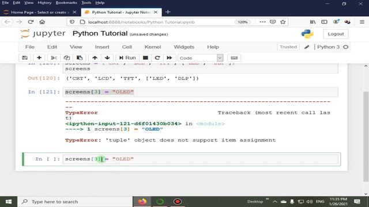This screenshot has width=369, height=207.
Task: Click the 120% zoom level badge
Action: (x=242, y=22)
